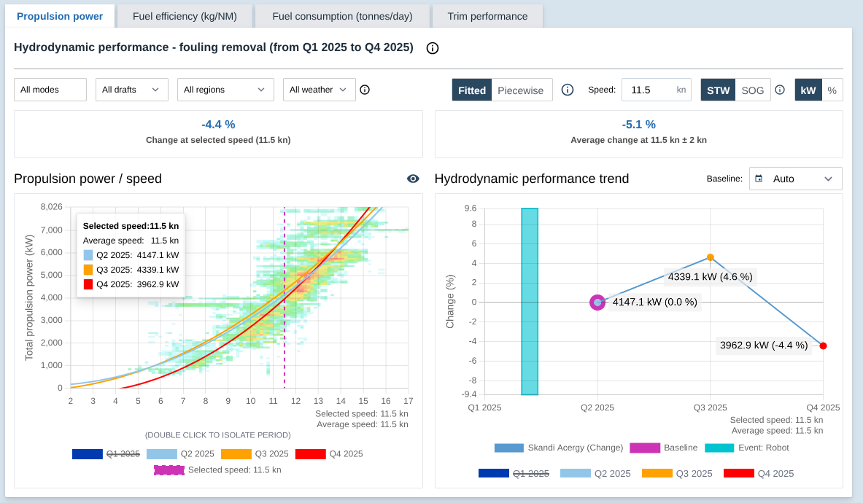Click the Q2 2025 baseline data point
Image resolution: width=863 pixels, height=503 pixels.
pyautogui.click(x=597, y=303)
